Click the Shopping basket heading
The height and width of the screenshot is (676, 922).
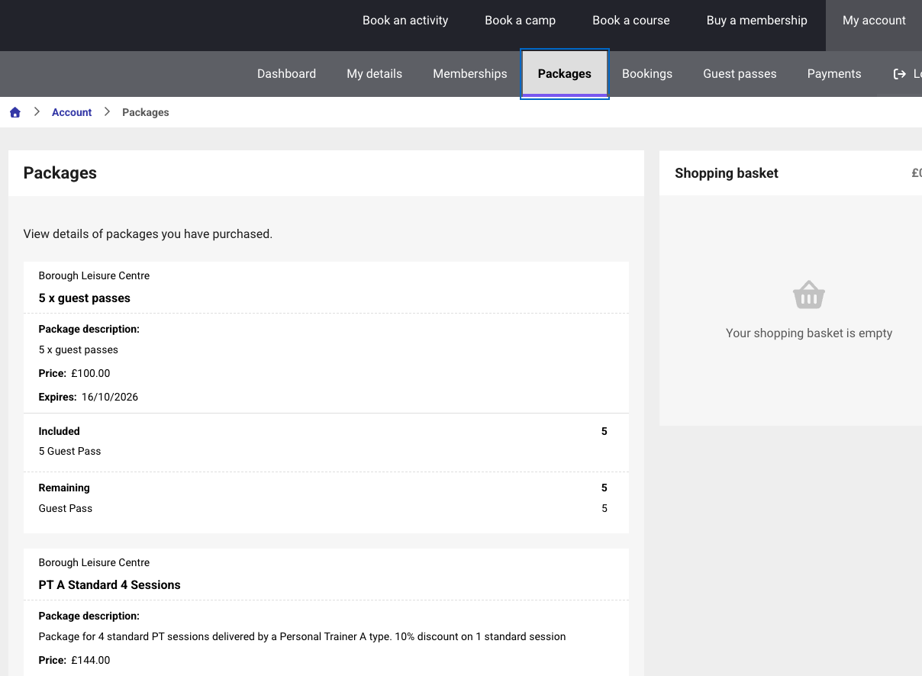coord(727,173)
